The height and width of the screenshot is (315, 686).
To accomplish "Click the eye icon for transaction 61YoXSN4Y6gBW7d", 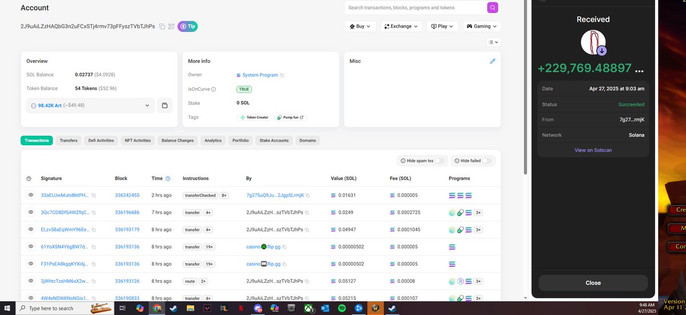I will [31, 246].
